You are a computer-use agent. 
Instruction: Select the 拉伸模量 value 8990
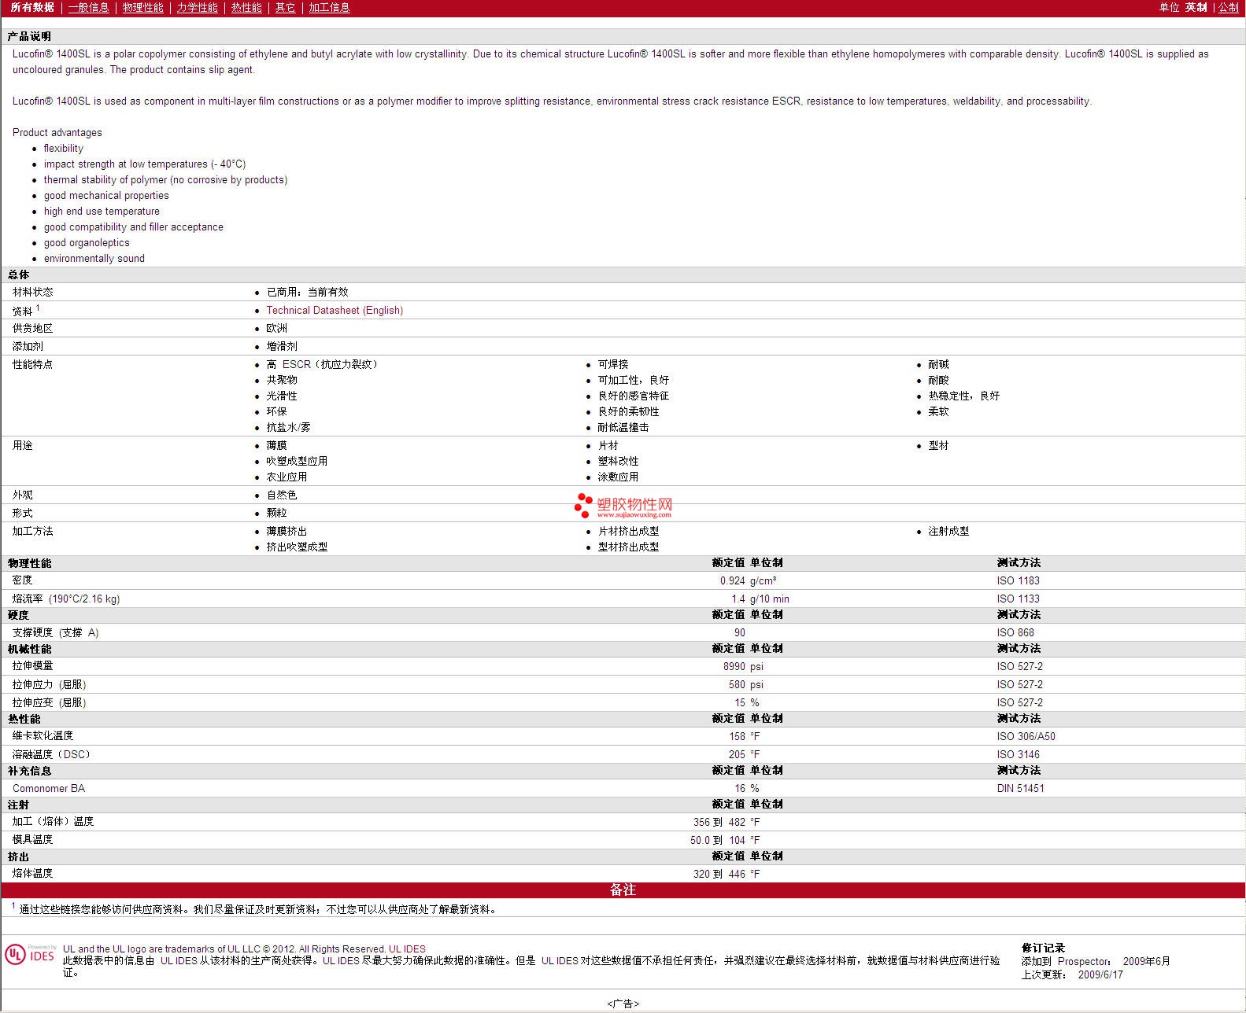coord(734,666)
